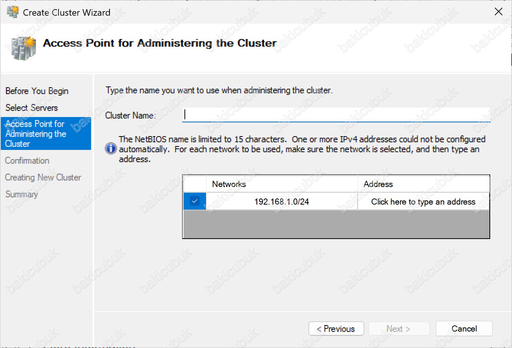Click here to type an address cell
This screenshot has height=348, width=512.
click(x=423, y=202)
